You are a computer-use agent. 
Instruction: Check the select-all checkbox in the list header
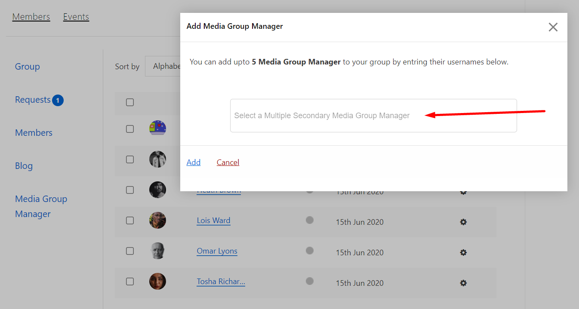coord(130,103)
